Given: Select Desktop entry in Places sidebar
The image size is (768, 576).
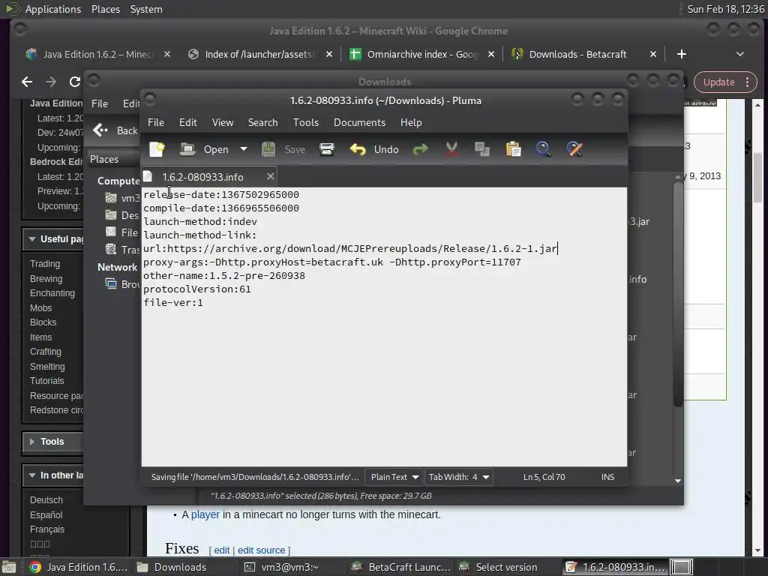Looking at the screenshot, I should click(122, 215).
